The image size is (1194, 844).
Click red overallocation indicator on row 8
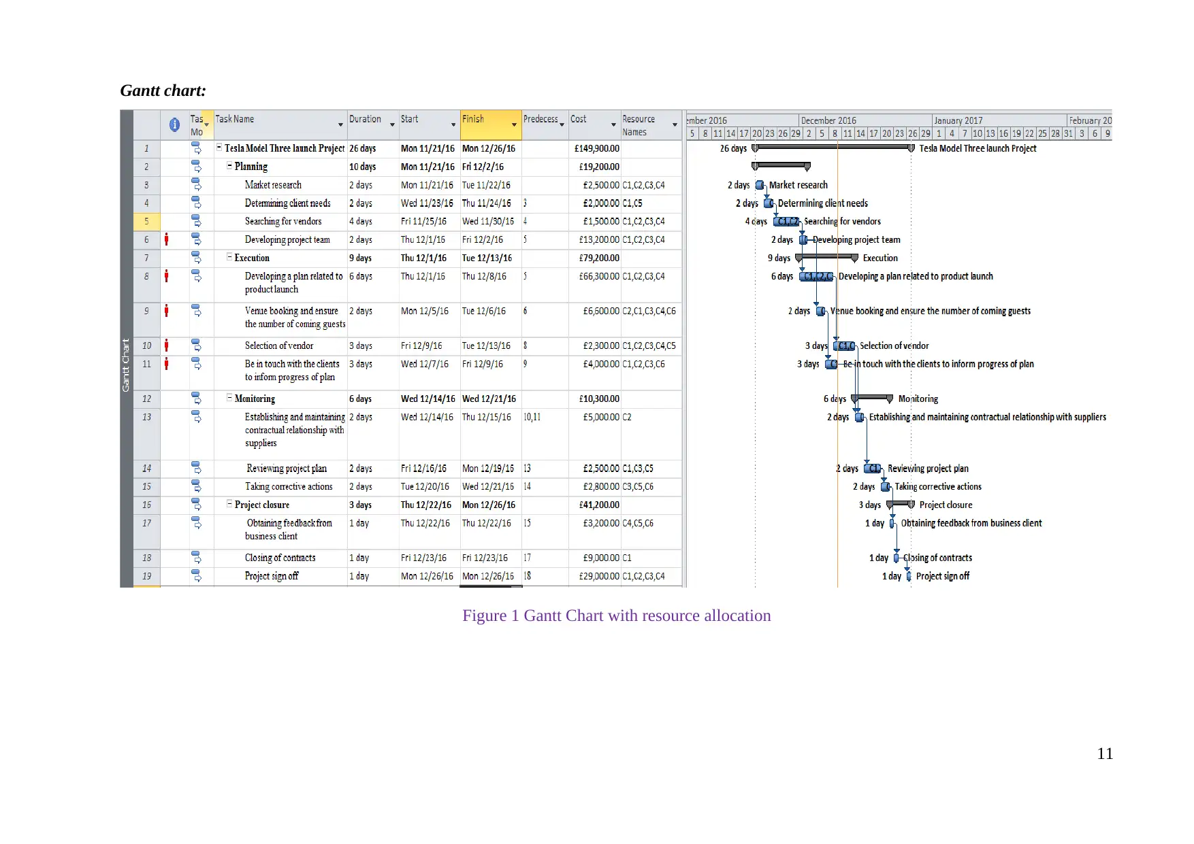pyautogui.click(x=167, y=276)
